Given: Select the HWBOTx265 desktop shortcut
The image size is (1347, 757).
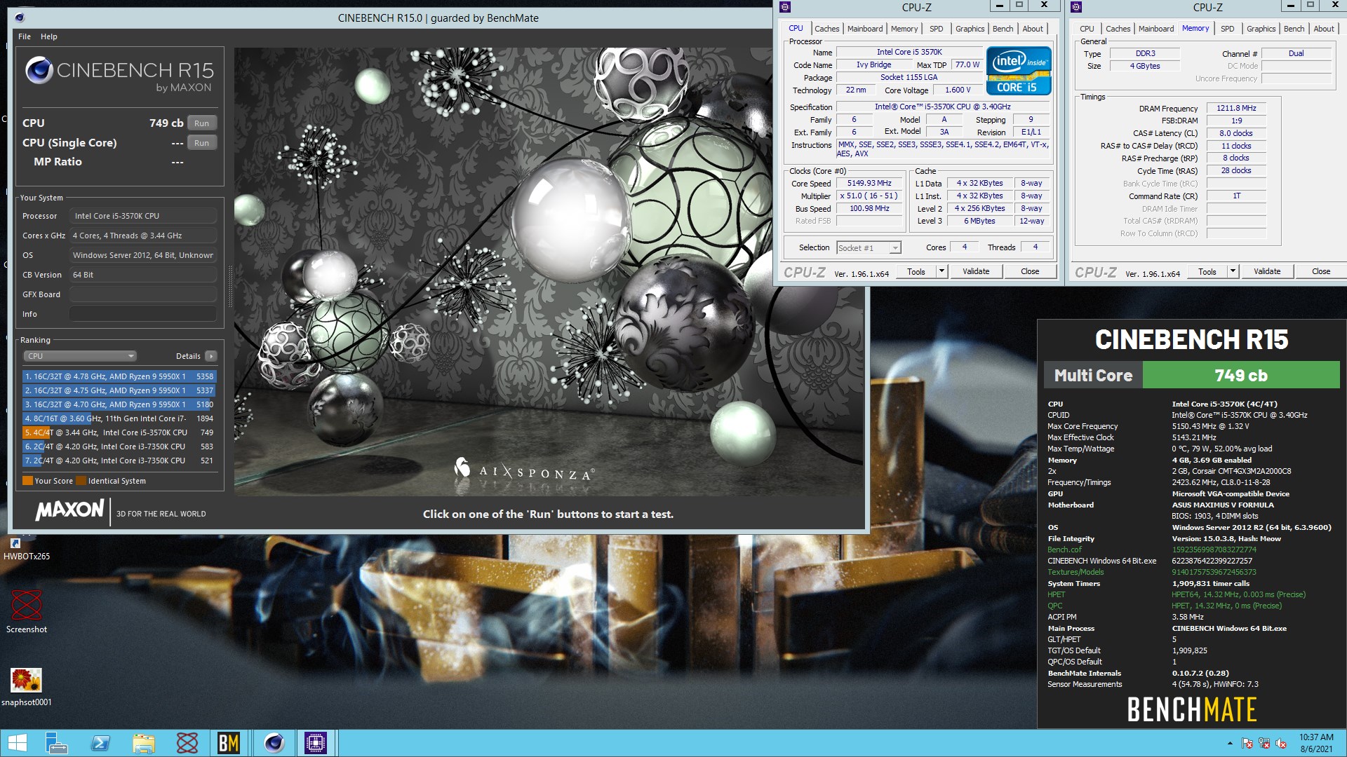Looking at the screenshot, I should pyautogui.click(x=26, y=550).
